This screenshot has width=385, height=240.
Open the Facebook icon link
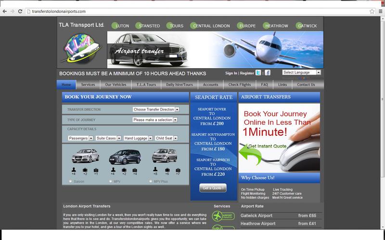[268, 73]
